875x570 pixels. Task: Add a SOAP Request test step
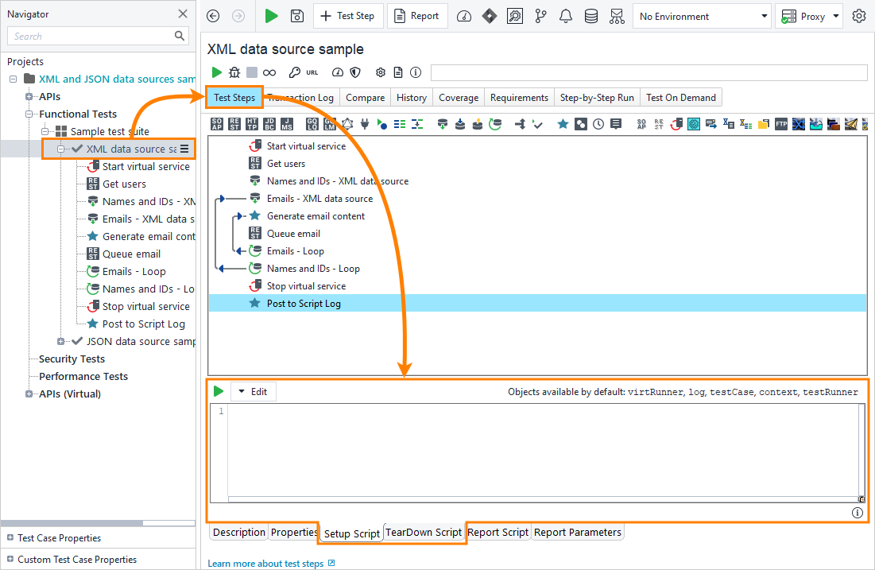(216, 123)
